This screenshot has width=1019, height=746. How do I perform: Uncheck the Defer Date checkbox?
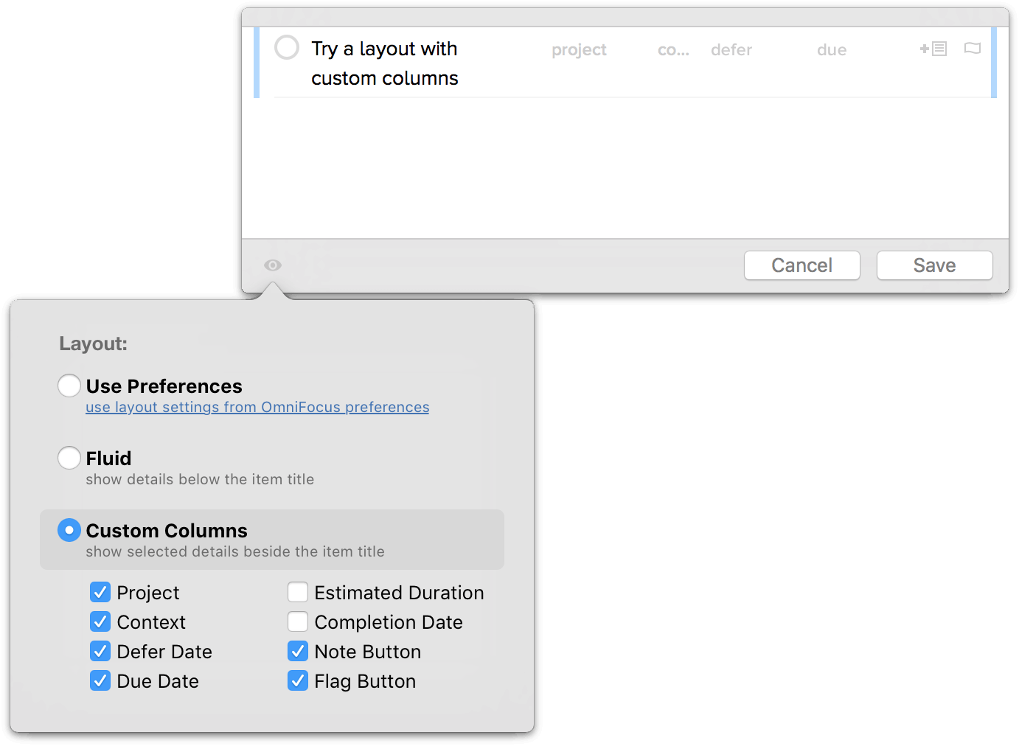(100, 651)
